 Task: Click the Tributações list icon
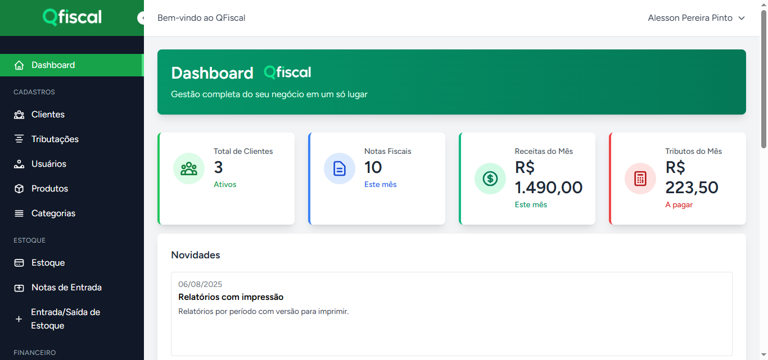pyautogui.click(x=19, y=139)
